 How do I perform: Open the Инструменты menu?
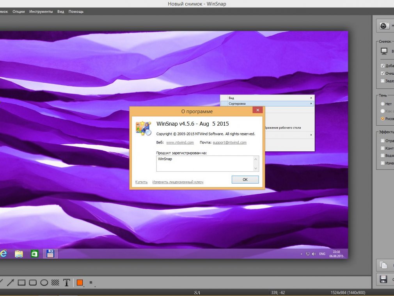click(41, 12)
